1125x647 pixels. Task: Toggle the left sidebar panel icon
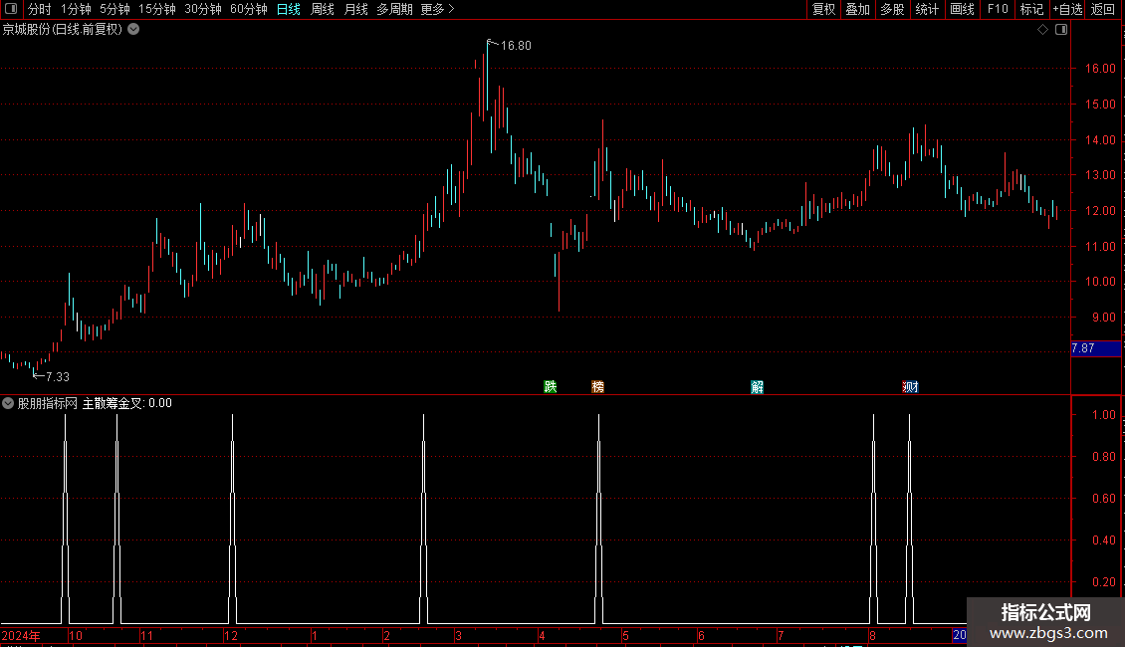point(11,9)
